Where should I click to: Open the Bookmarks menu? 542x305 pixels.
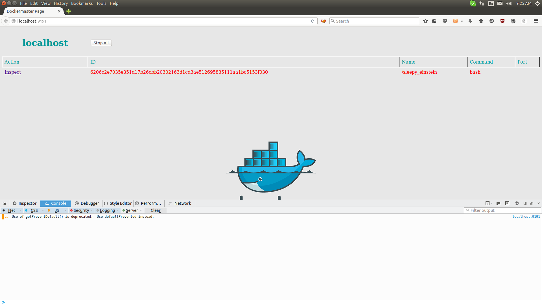pyautogui.click(x=82, y=3)
